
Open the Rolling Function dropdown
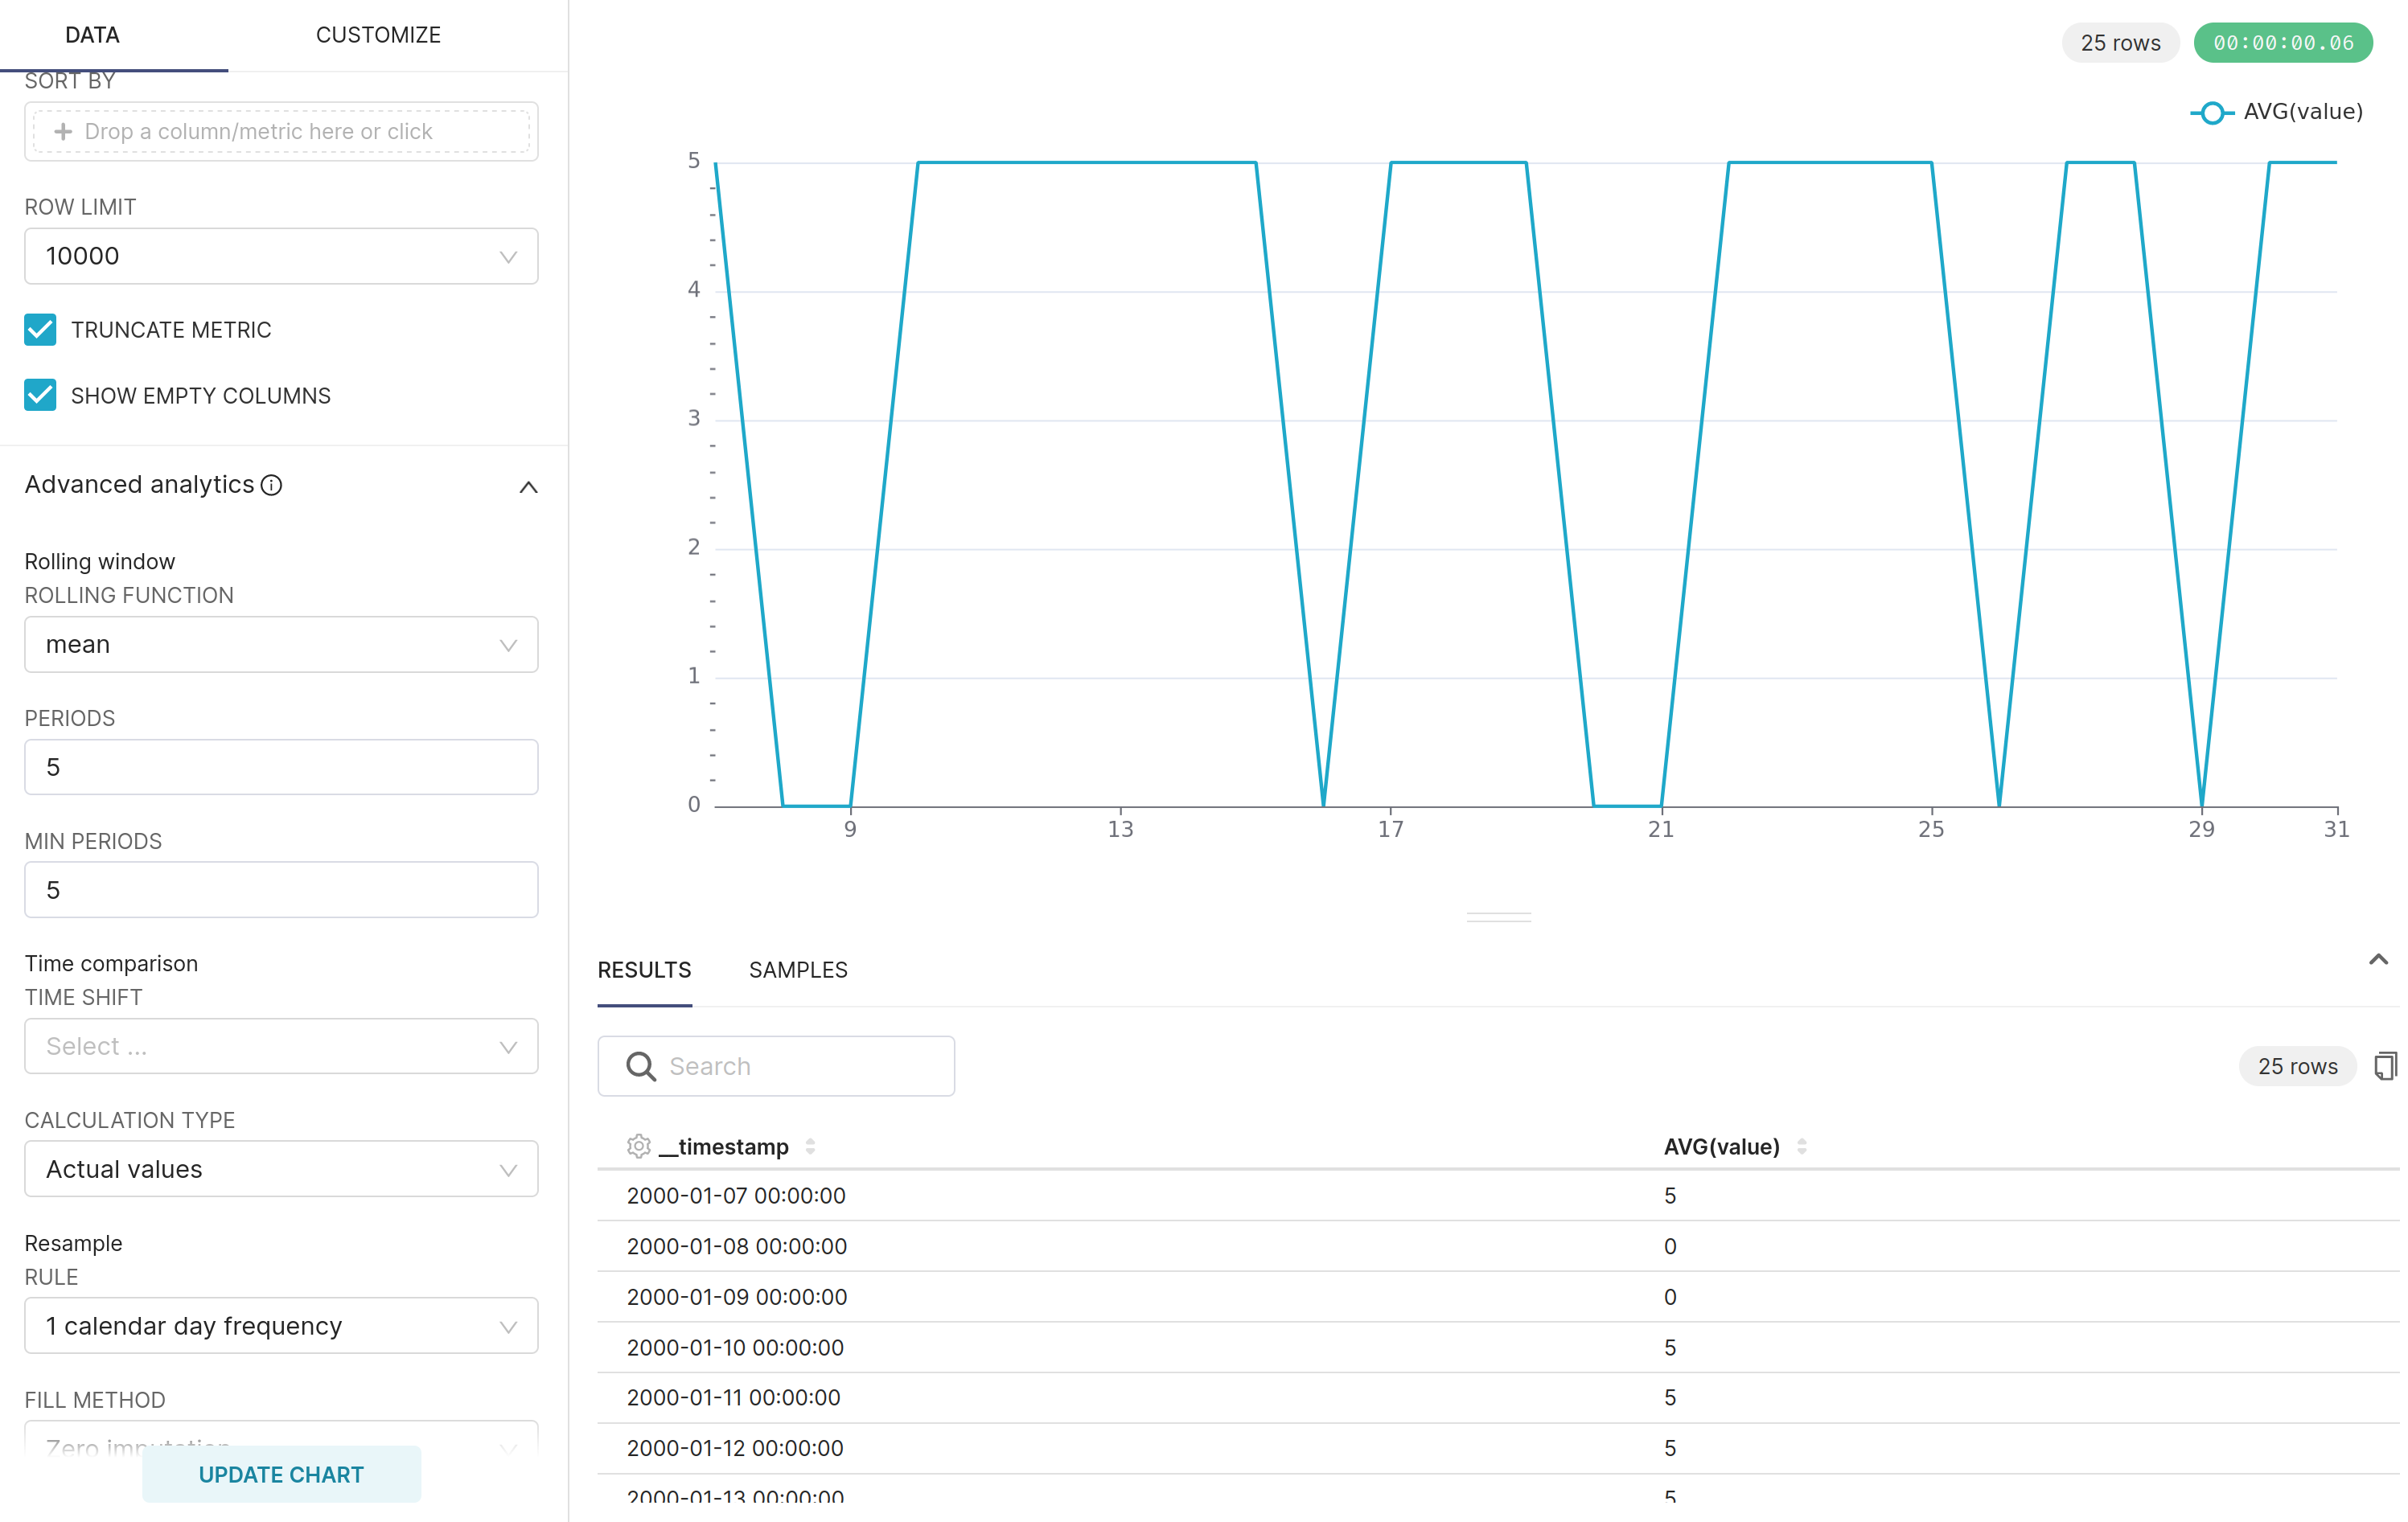coord(281,645)
